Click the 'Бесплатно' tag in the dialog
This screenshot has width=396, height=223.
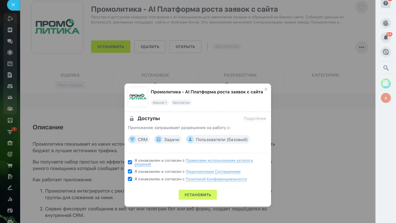tap(181, 103)
